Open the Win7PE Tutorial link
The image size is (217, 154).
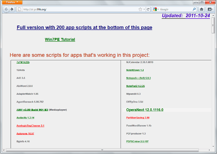point(60,39)
